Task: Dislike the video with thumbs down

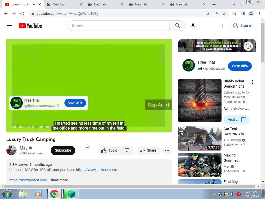Action: [x=127, y=151]
